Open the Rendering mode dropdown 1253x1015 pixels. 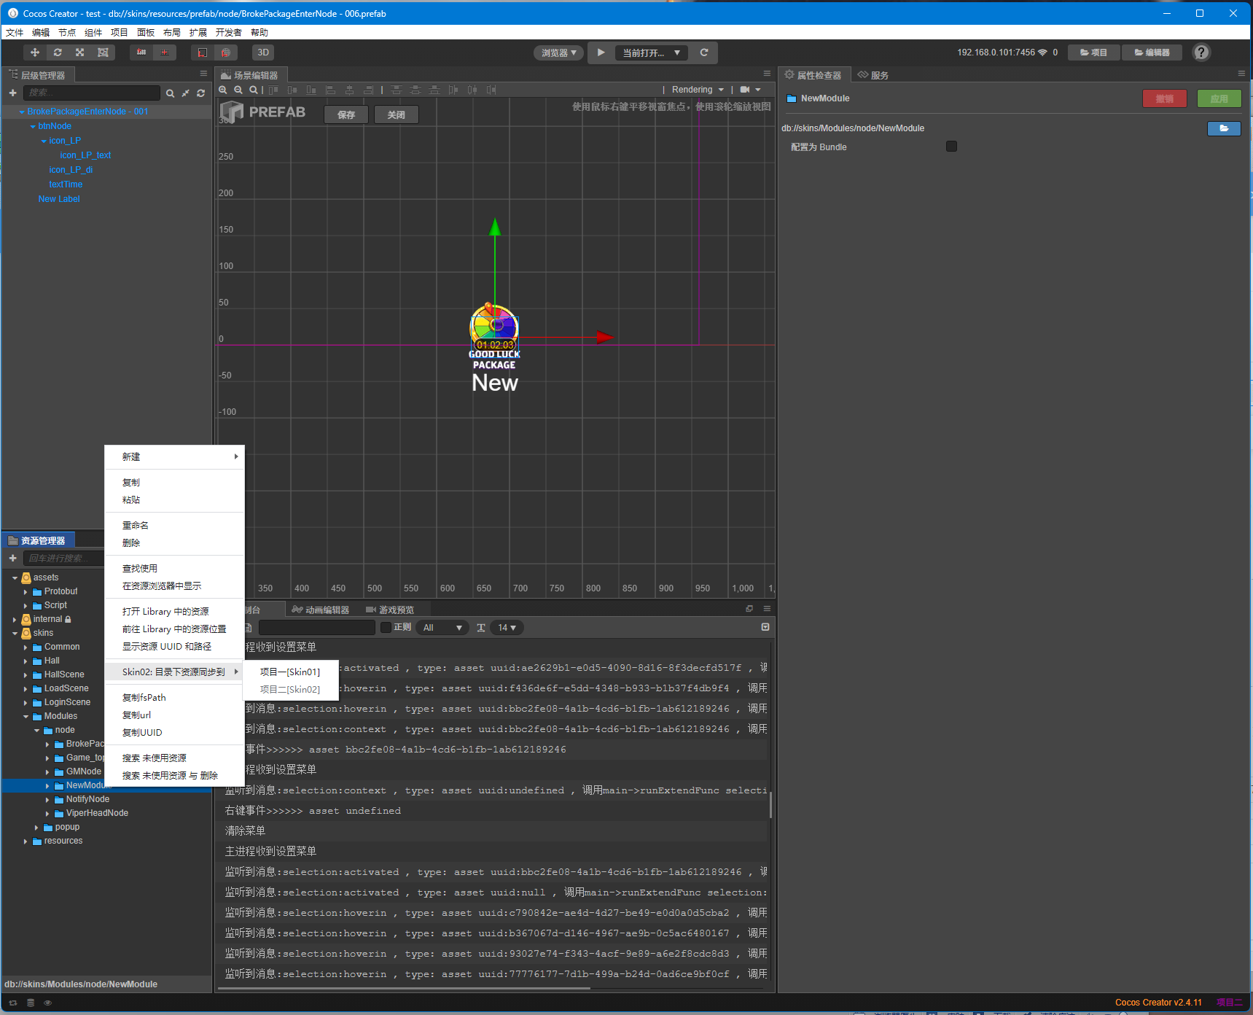(x=698, y=90)
